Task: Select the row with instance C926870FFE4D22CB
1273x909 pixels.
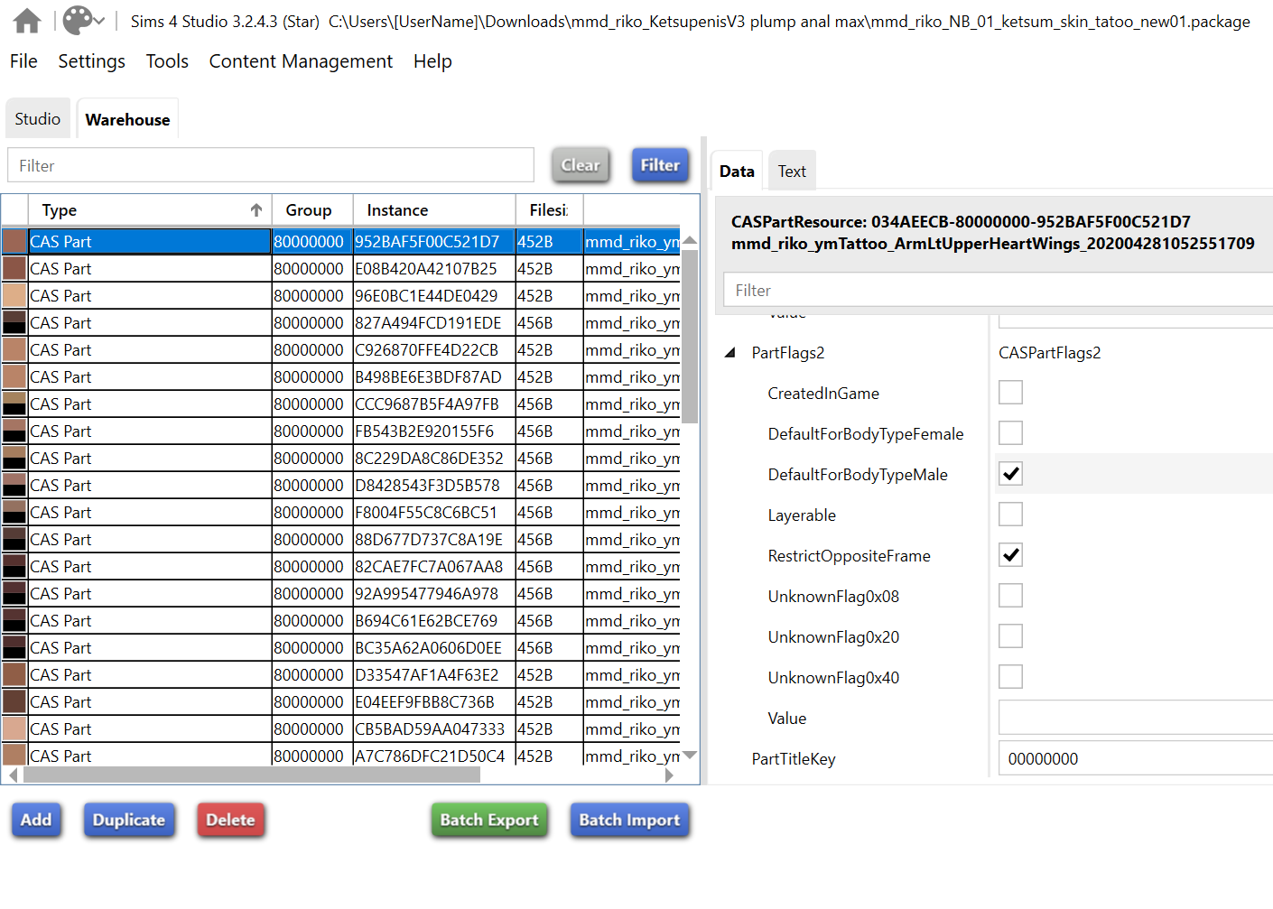Action: (341, 349)
